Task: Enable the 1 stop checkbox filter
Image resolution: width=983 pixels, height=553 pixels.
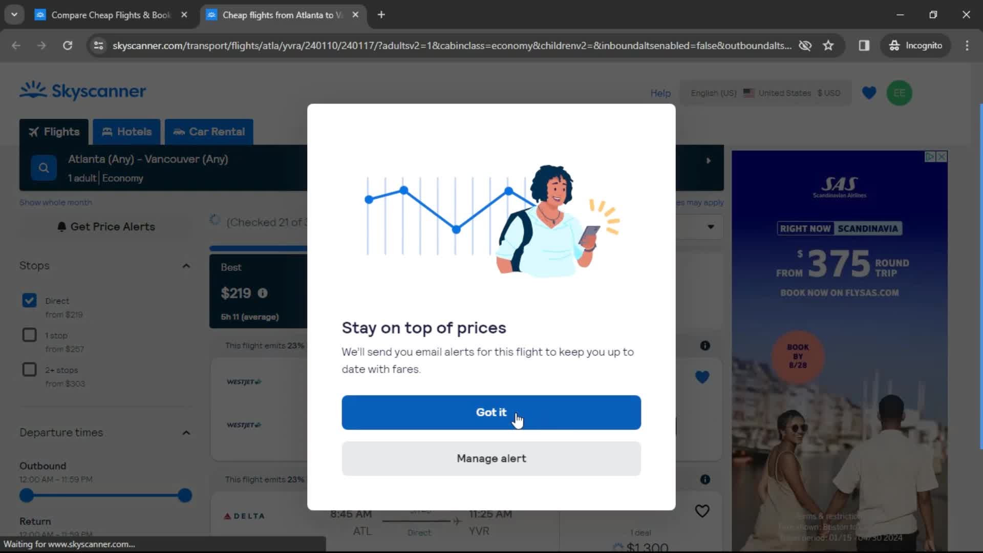Action: pyautogui.click(x=30, y=334)
